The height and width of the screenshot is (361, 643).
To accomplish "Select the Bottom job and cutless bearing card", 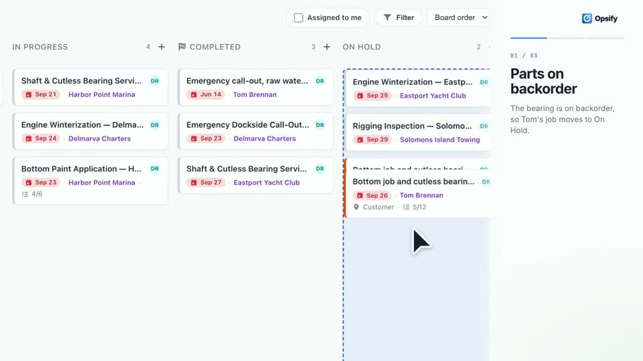I will pos(418,195).
